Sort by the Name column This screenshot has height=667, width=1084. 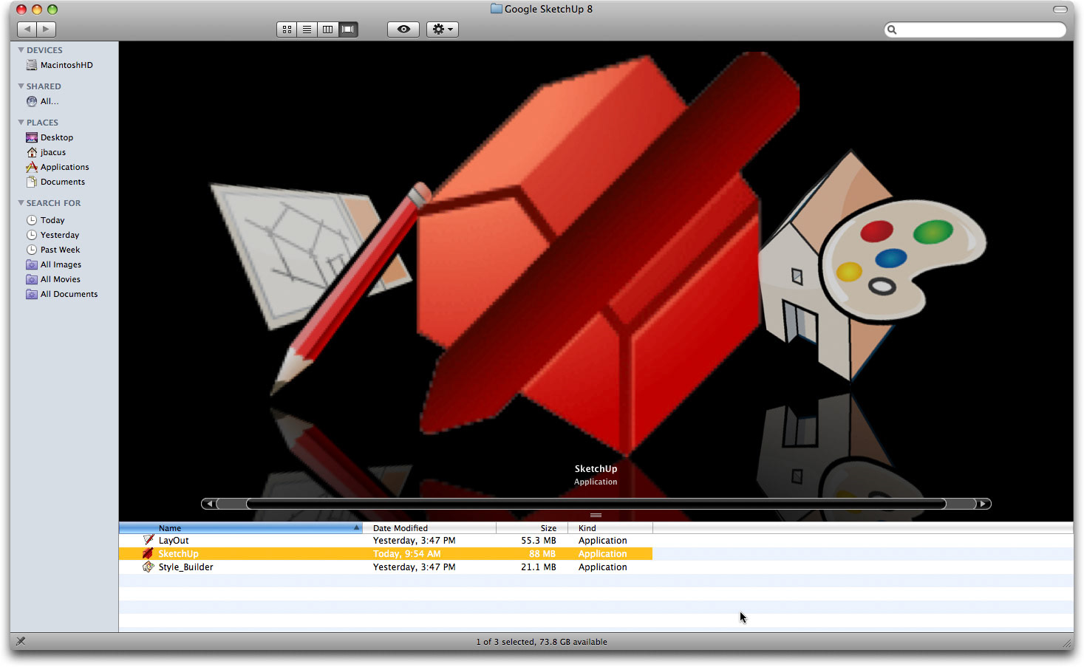pyautogui.click(x=241, y=528)
